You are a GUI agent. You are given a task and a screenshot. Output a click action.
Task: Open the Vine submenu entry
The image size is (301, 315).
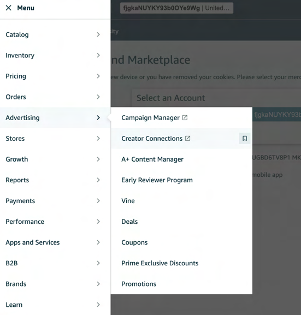pyautogui.click(x=128, y=201)
